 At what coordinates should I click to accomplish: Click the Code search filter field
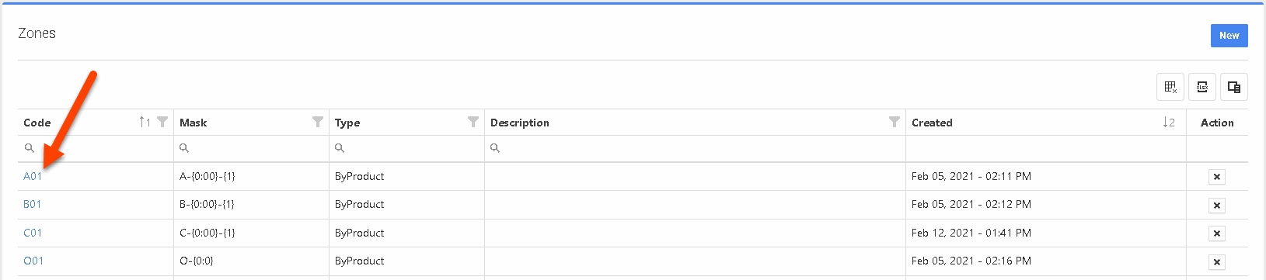(x=96, y=148)
